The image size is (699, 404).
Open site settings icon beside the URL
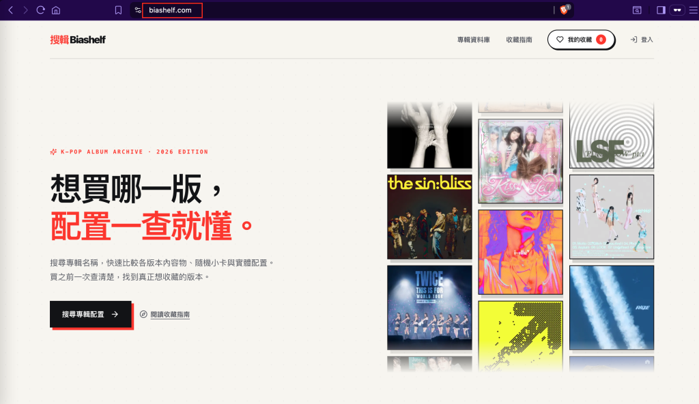[x=138, y=10]
